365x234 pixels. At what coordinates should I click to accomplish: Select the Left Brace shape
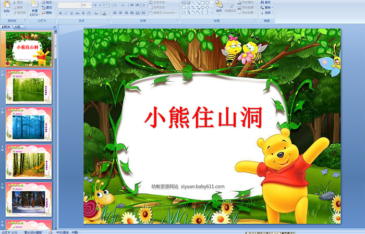pyautogui.click(x=202, y=12)
